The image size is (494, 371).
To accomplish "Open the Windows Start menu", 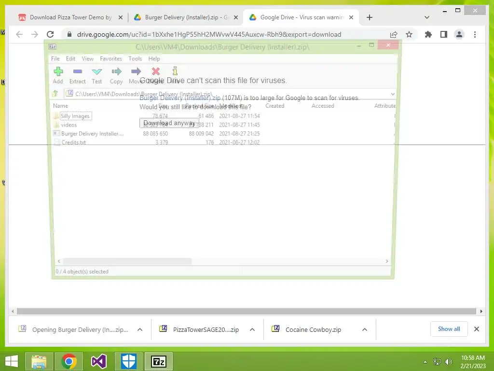I will [12, 361].
